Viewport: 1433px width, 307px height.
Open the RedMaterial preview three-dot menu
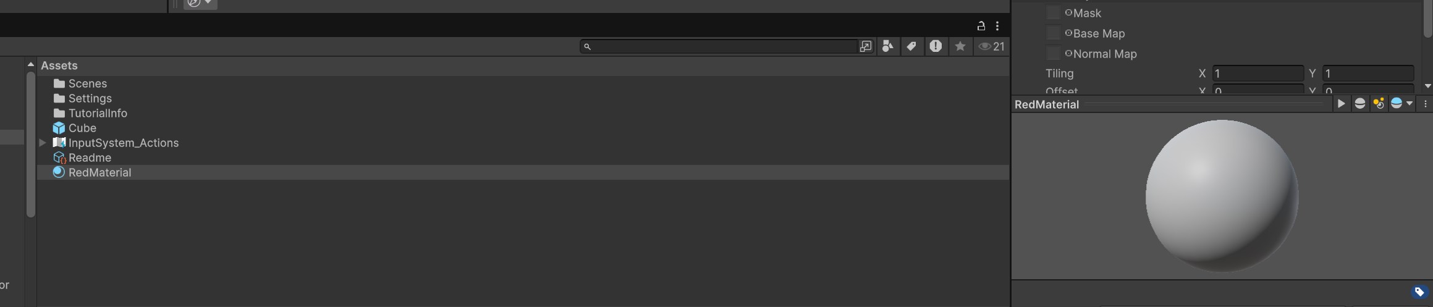click(1426, 104)
